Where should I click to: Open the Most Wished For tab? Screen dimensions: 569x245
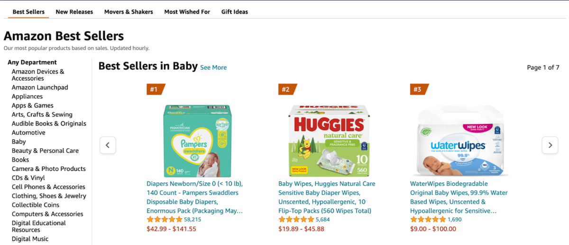point(187,12)
